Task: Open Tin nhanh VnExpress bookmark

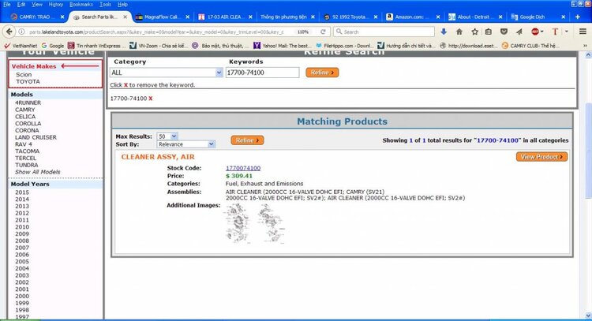Action: pyautogui.click(x=96, y=46)
